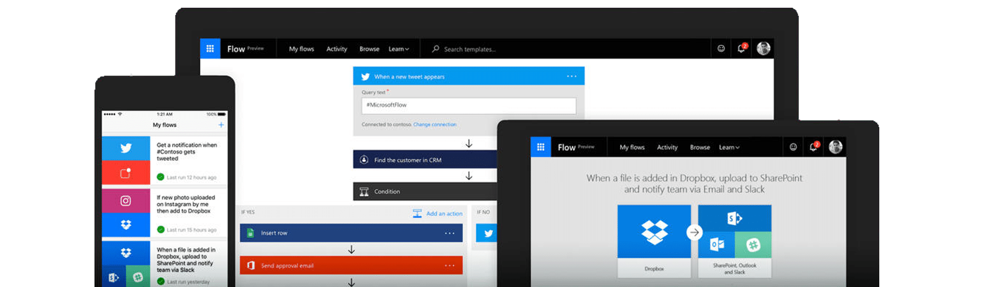Viewport: 981px width, 287px height.
Task: Open Browse in desktop navigation
Action: coord(369,49)
